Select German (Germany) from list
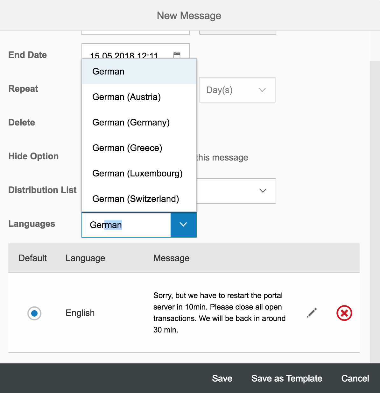Screen dimensions: 380x393 139,122
